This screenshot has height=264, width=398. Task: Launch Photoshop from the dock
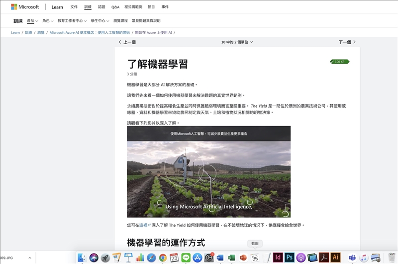[289, 258]
